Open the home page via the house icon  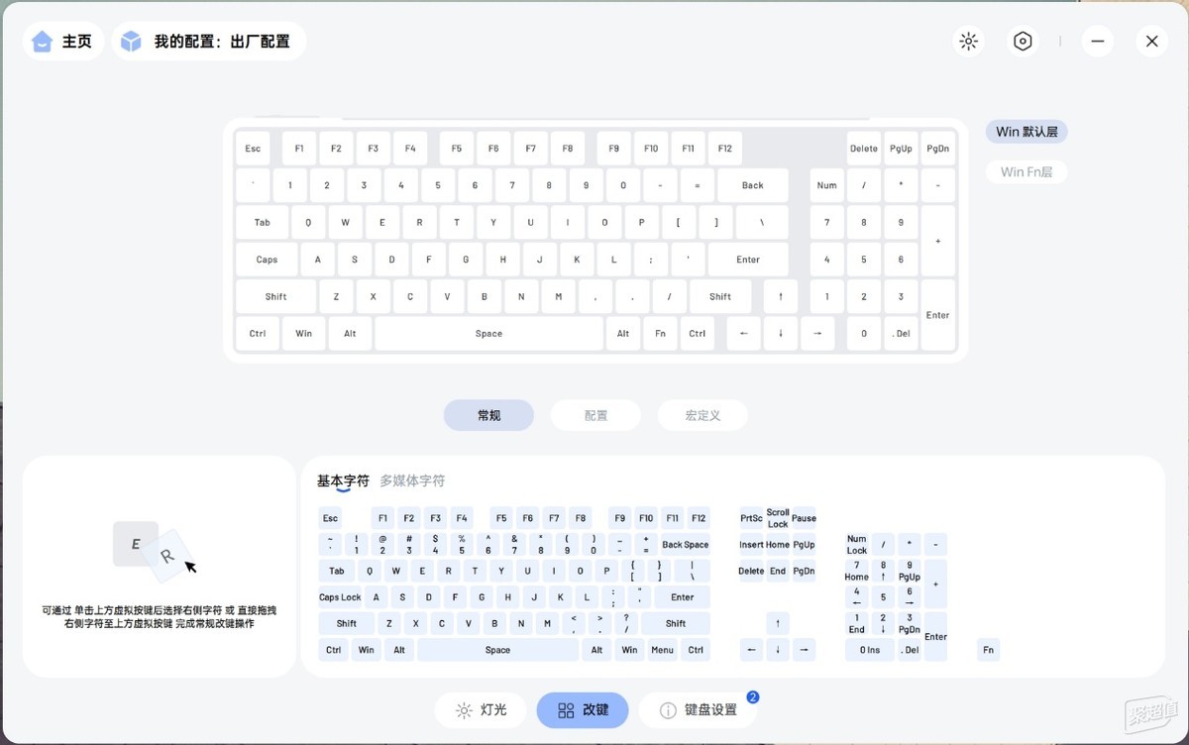click(42, 42)
